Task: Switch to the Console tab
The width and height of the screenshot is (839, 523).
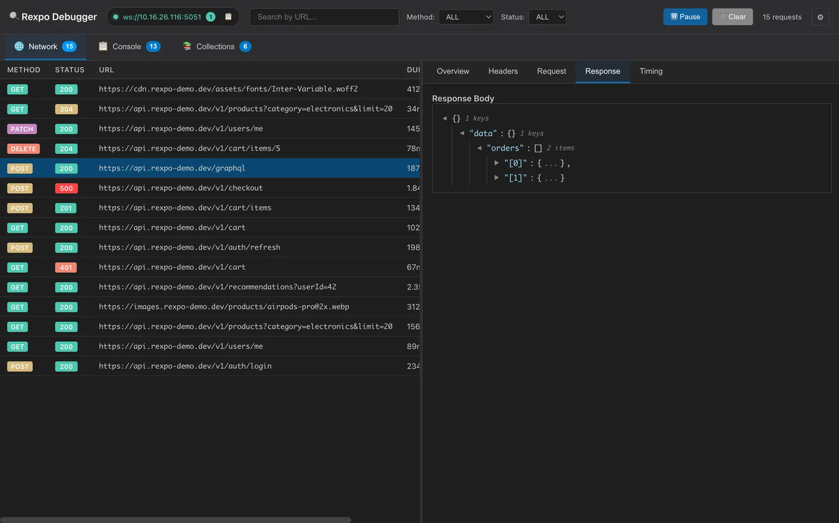Action: click(129, 46)
